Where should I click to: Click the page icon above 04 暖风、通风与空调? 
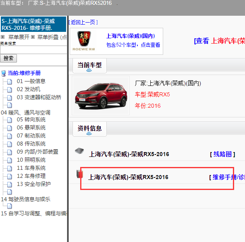10,105
